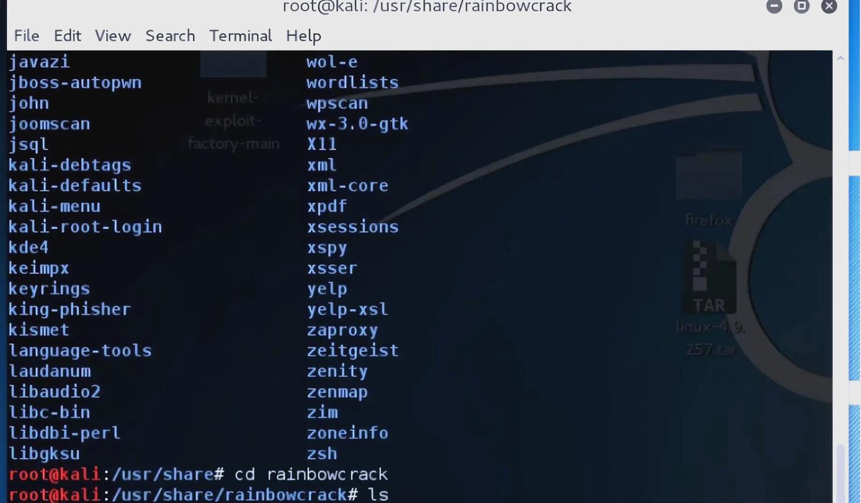Click the 'zenity' entry
The height and width of the screenshot is (503, 861).
pos(337,372)
